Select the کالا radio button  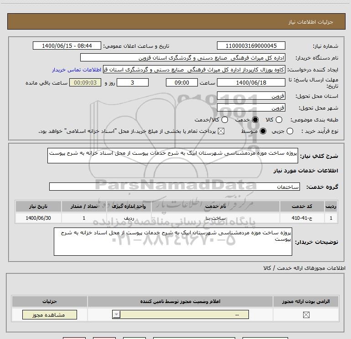tap(279, 120)
